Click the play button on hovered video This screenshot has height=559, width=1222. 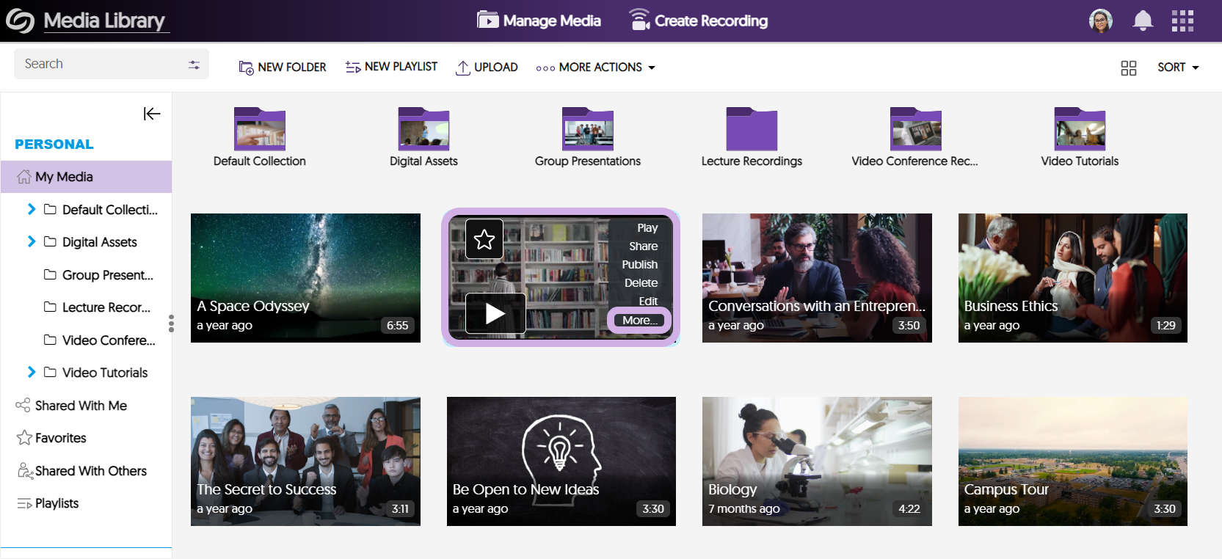pyautogui.click(x=495, y=314)
